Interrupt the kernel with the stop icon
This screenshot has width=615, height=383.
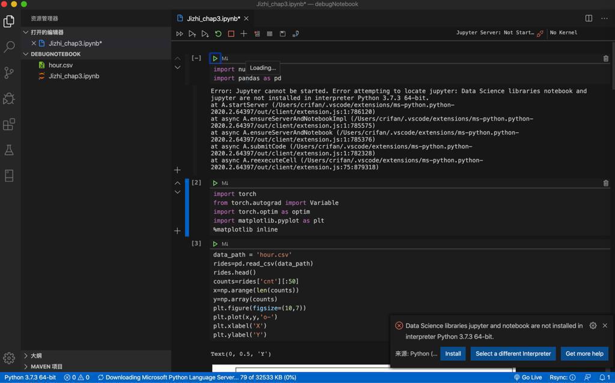click(231, 34)
